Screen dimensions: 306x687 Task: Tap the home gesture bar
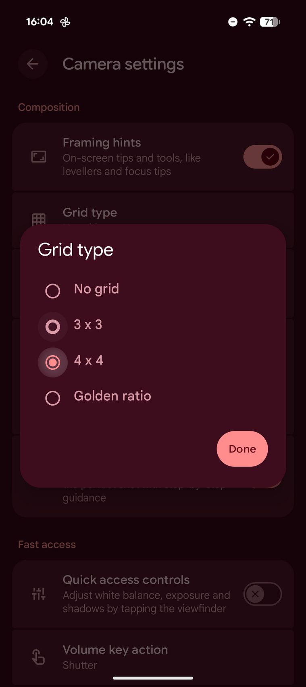pos(153,678)
